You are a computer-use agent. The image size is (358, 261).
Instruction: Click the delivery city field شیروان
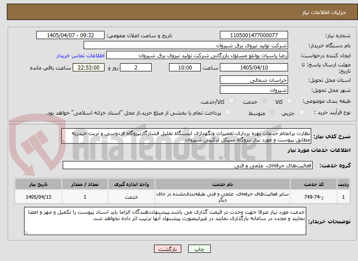(254, 90)
